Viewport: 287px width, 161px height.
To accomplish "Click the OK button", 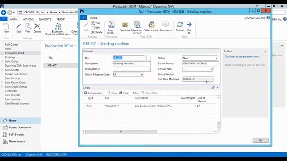I will coord(261,140).
